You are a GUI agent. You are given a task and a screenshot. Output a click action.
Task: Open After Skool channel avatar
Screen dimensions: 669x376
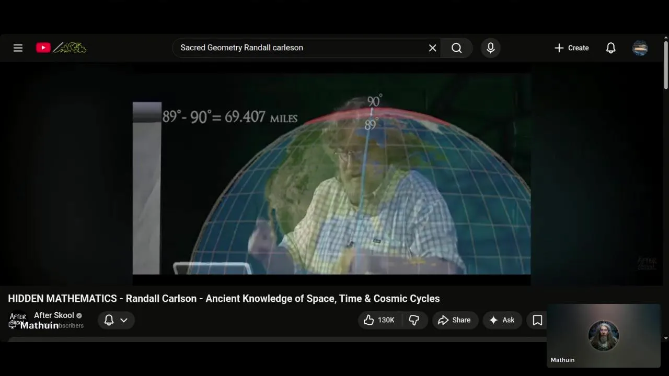(x=18, y=320)
